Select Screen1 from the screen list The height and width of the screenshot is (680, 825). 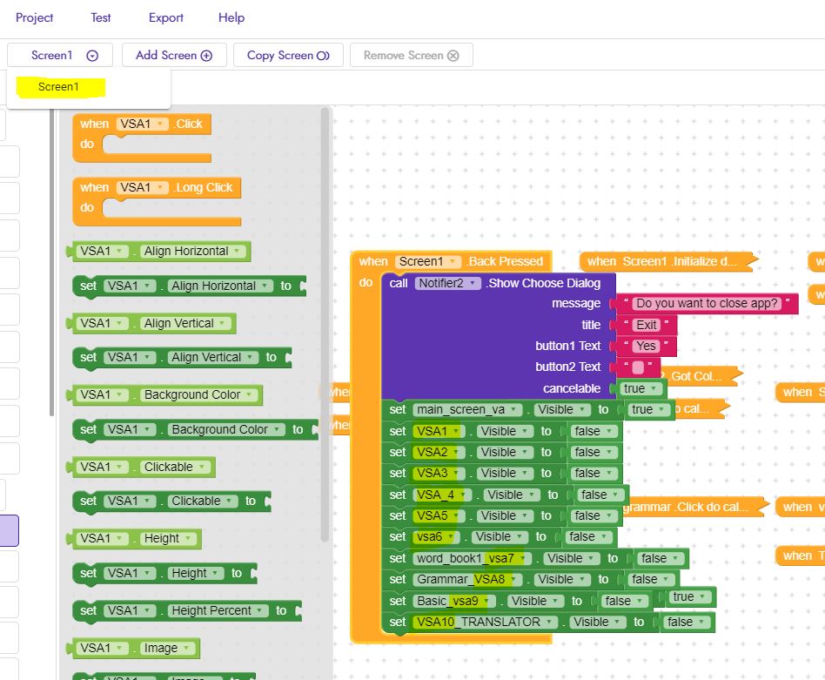point(59,87)
